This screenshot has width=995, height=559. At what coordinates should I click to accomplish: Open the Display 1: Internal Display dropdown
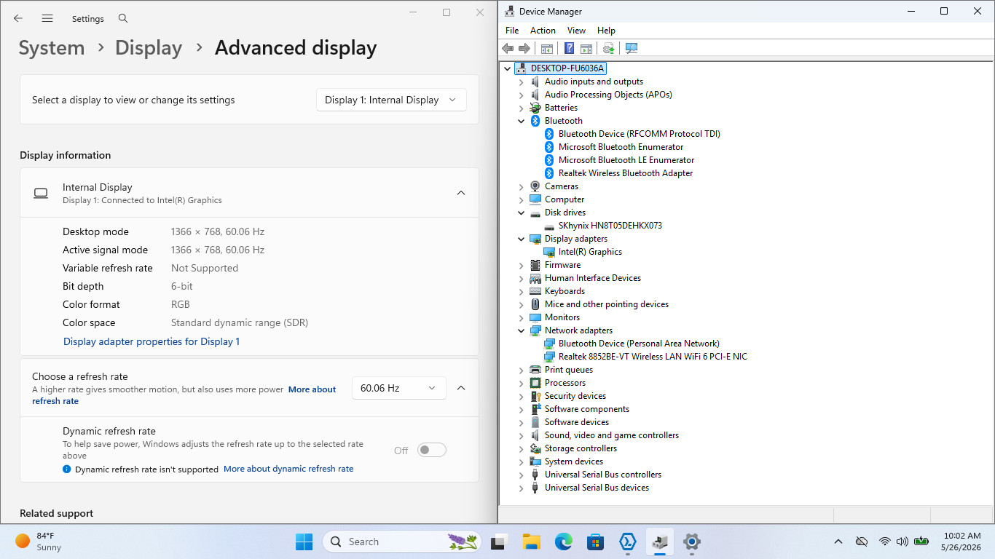tap(391, 100)
